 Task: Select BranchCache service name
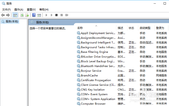coord(89,76)
